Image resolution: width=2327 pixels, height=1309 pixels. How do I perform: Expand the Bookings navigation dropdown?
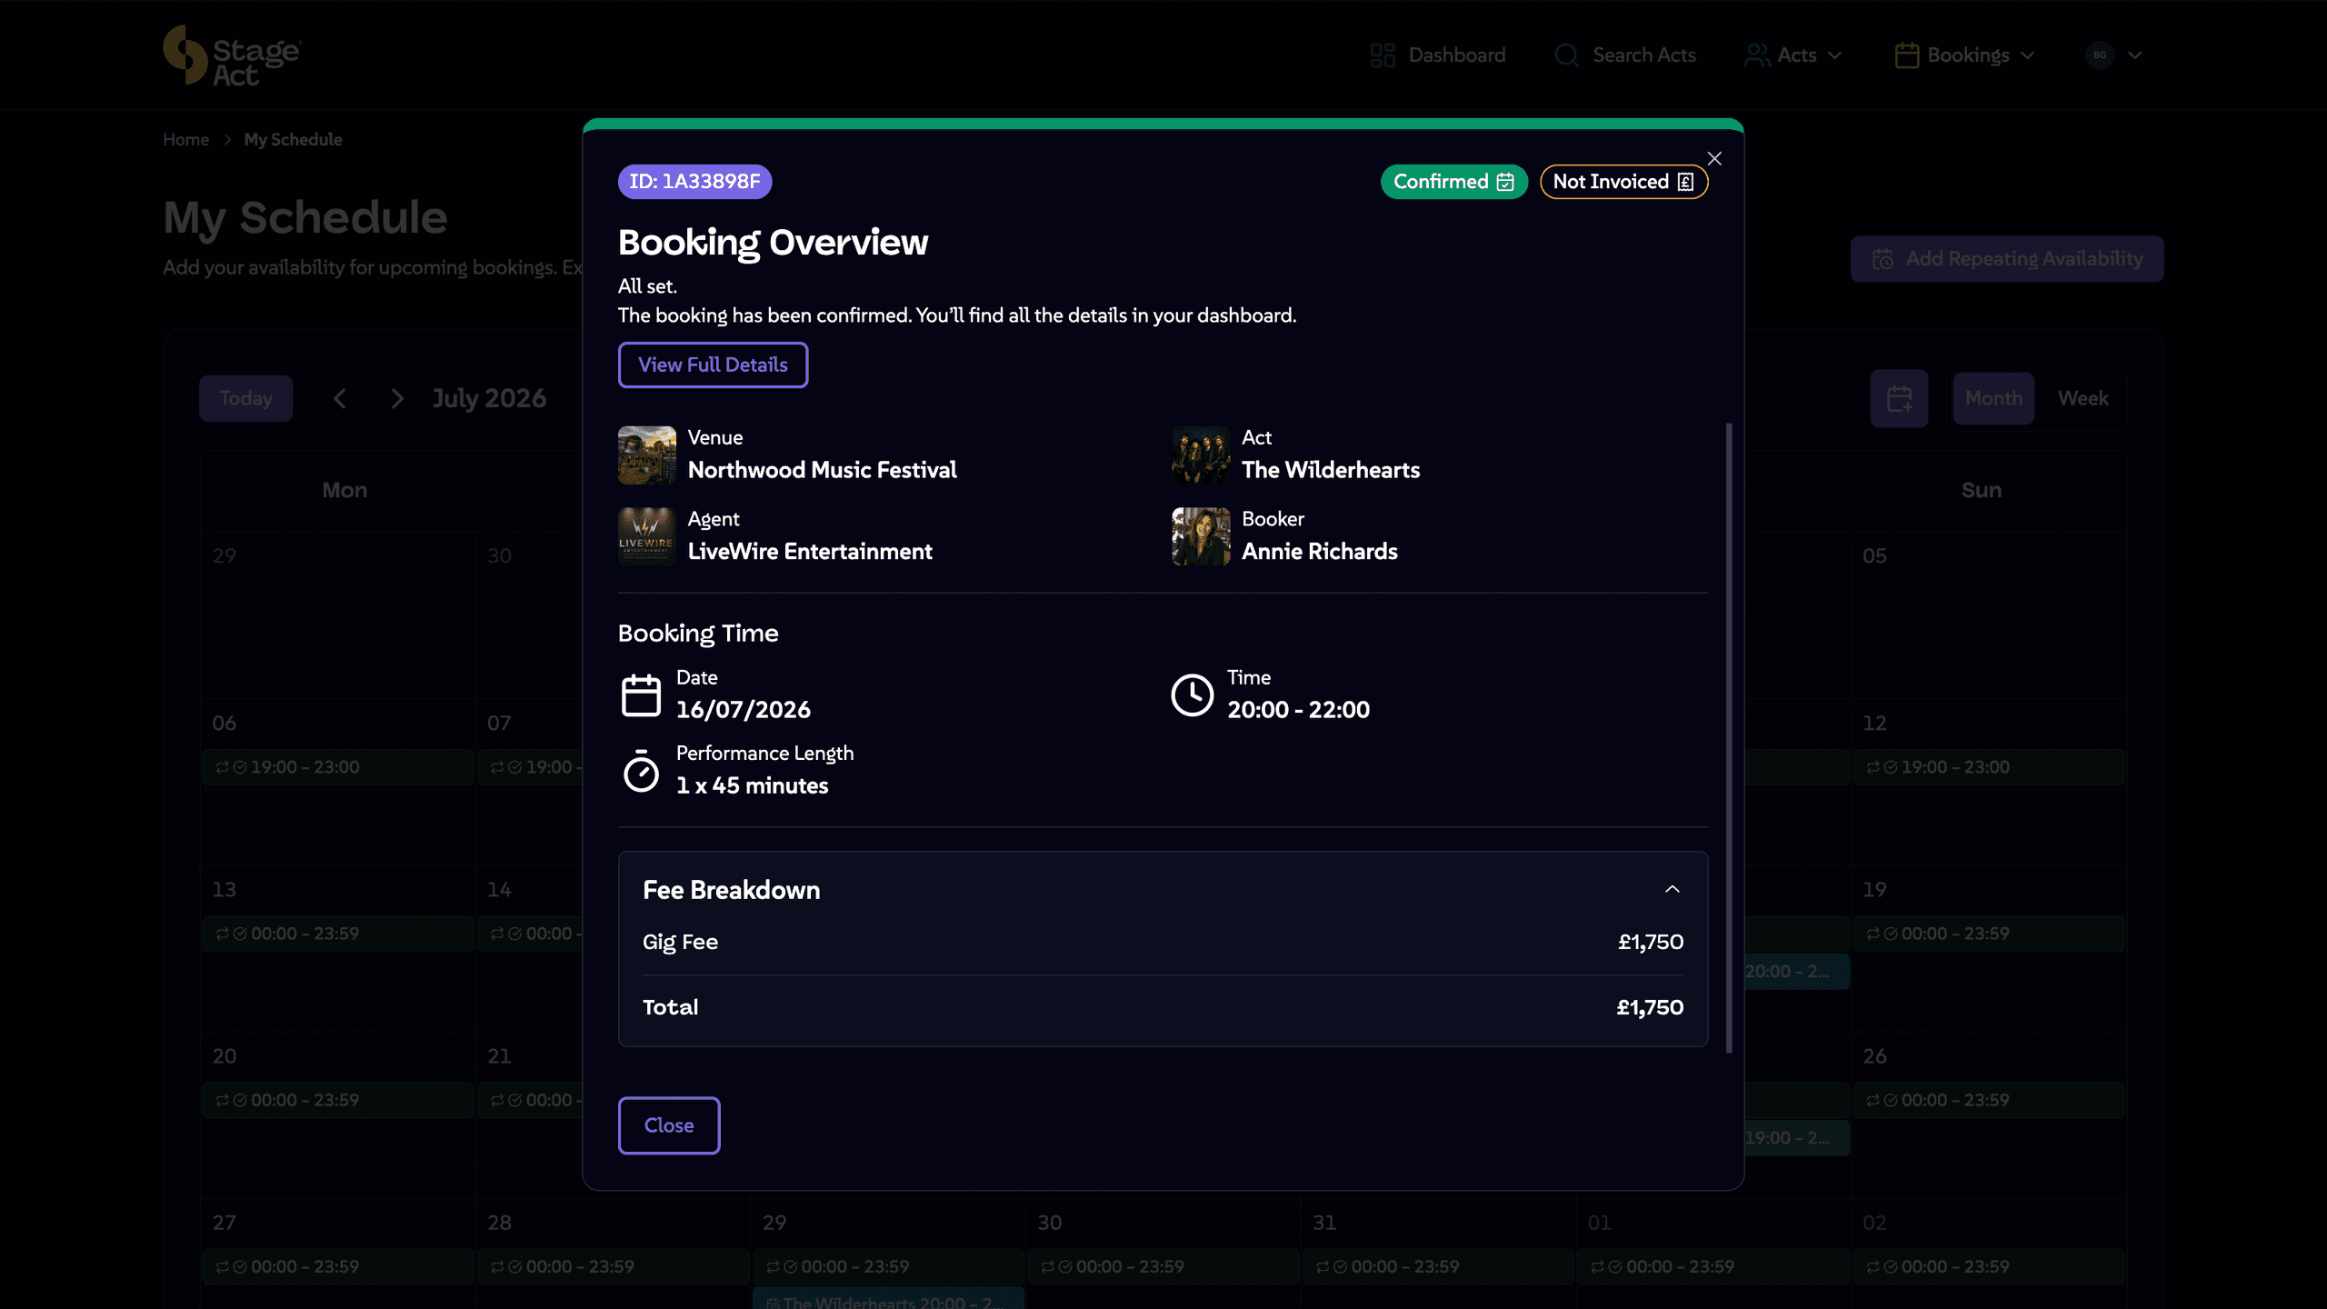[x=1965, y=55]
